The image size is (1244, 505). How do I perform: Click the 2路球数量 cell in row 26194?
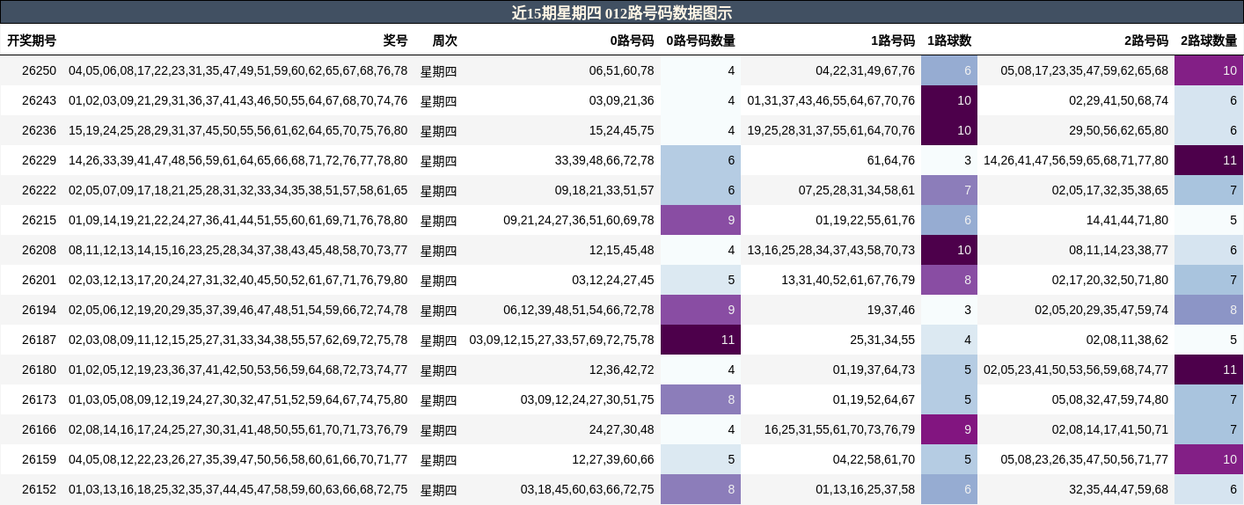coord(1209,310)
